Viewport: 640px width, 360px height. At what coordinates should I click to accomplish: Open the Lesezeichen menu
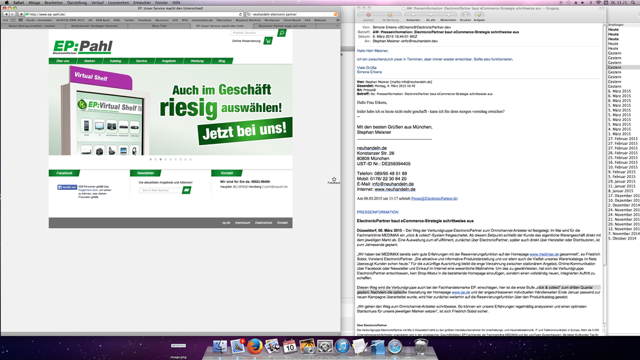(119, 3)
